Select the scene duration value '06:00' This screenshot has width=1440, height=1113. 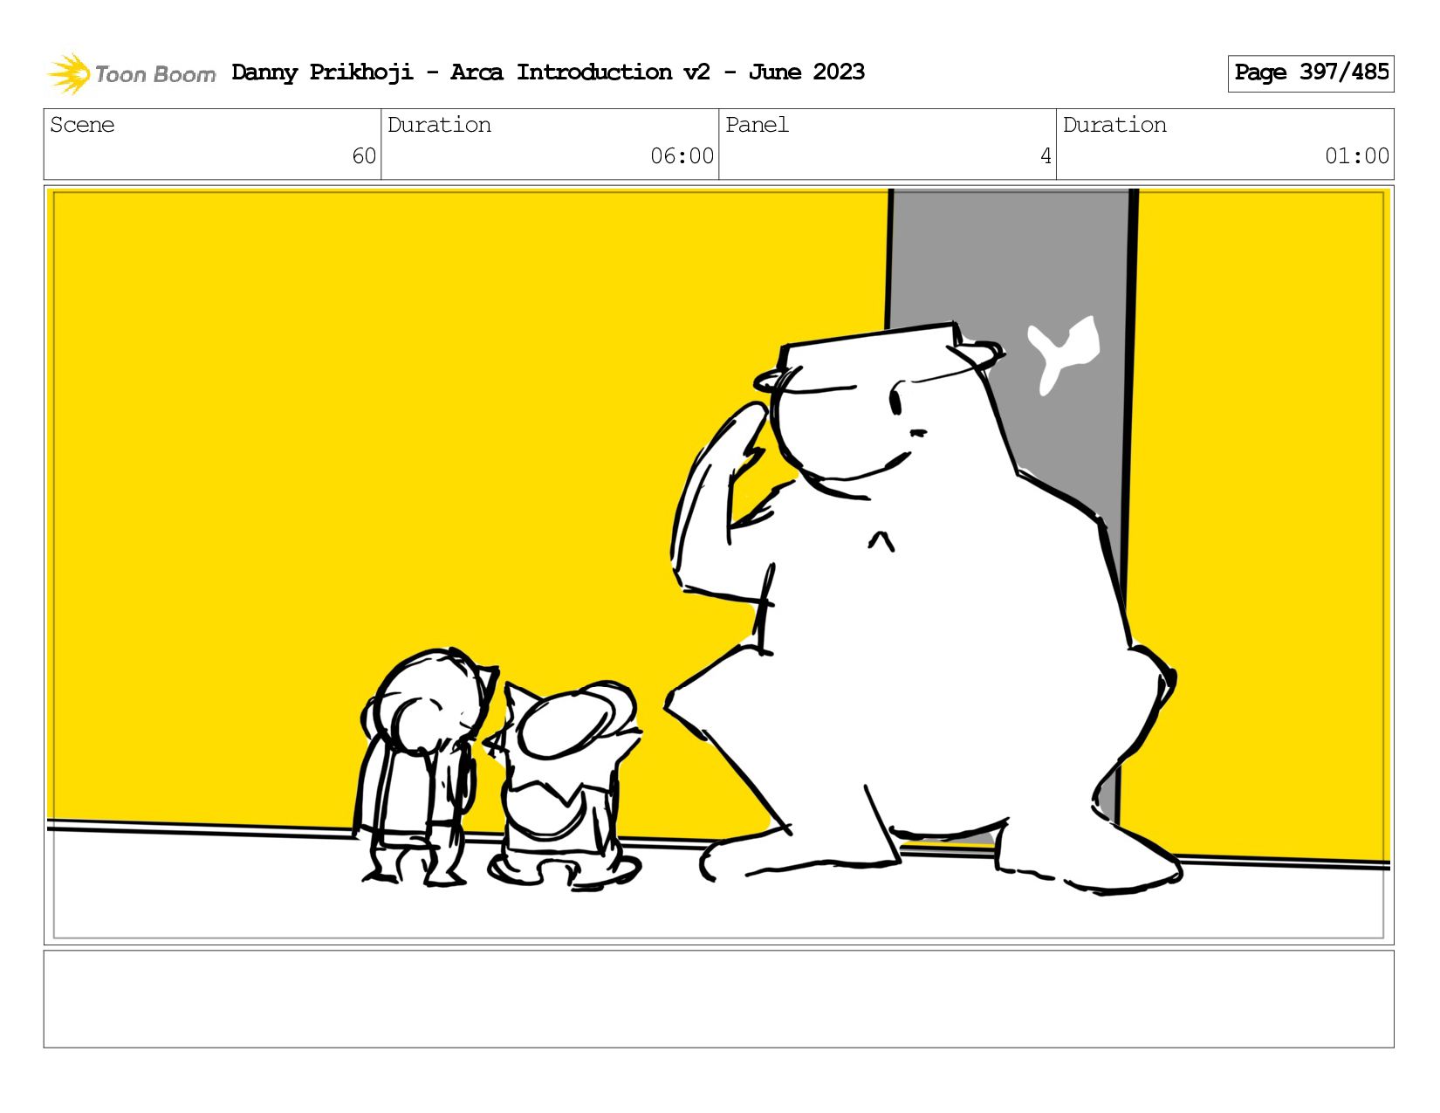[682, 156]
